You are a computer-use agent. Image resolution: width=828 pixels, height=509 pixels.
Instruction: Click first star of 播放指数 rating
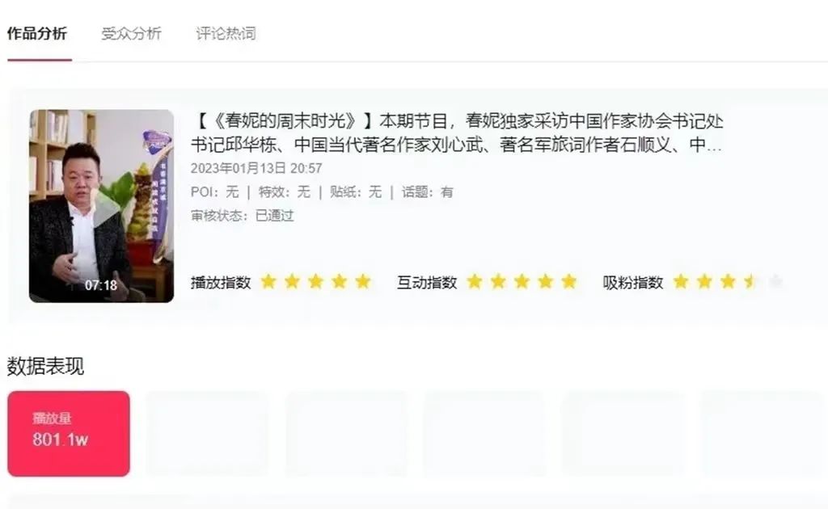[268, 282]
